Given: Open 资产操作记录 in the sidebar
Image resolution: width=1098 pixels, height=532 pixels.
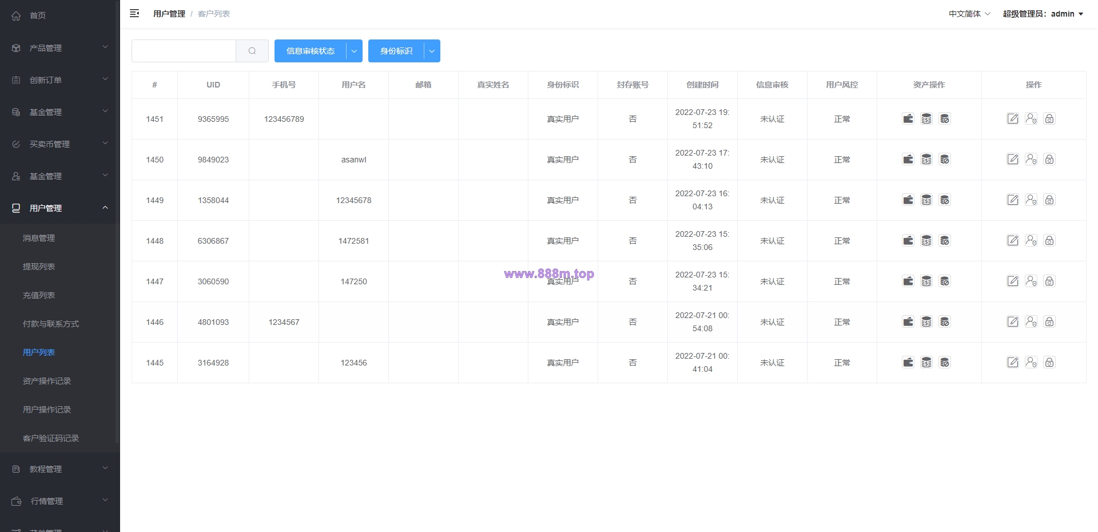Looking at the screenshot, I should [47, 381].
